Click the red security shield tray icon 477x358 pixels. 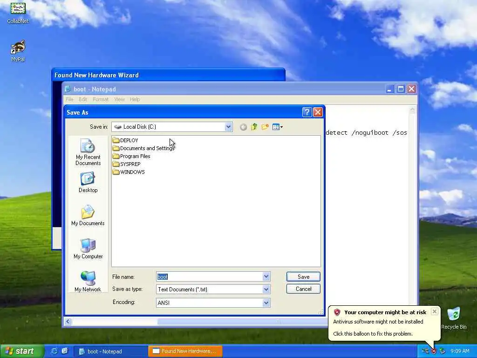coord(434,351)
